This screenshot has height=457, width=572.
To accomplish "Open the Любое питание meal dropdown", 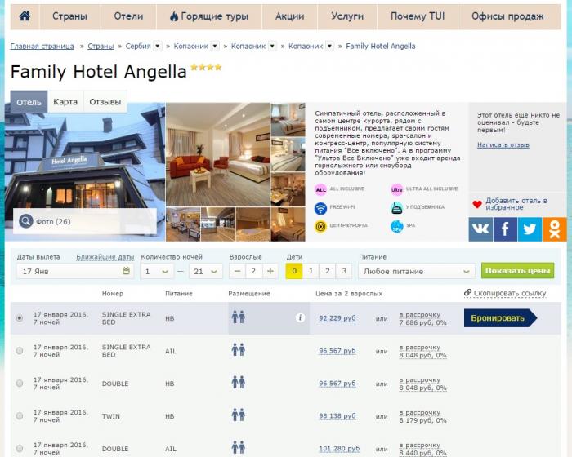I will point(417,271).
